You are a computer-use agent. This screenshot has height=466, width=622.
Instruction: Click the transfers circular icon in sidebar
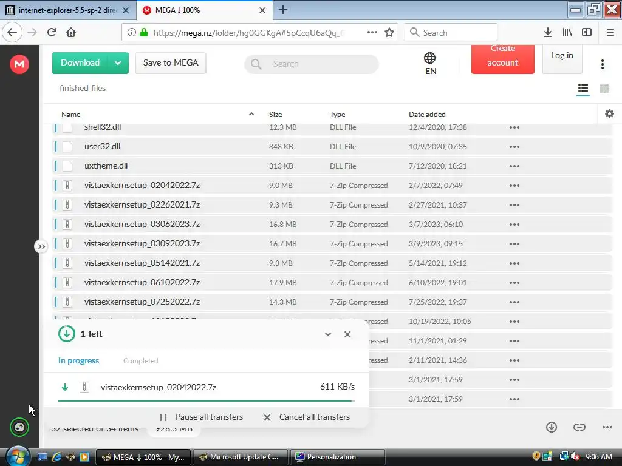click(x=19, y=427)
